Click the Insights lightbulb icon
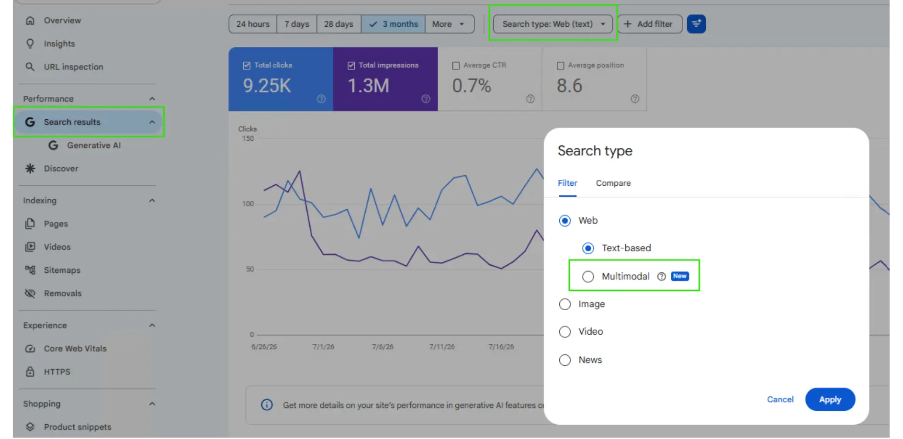This screenshot has width=903, height=439. [30, 44]
